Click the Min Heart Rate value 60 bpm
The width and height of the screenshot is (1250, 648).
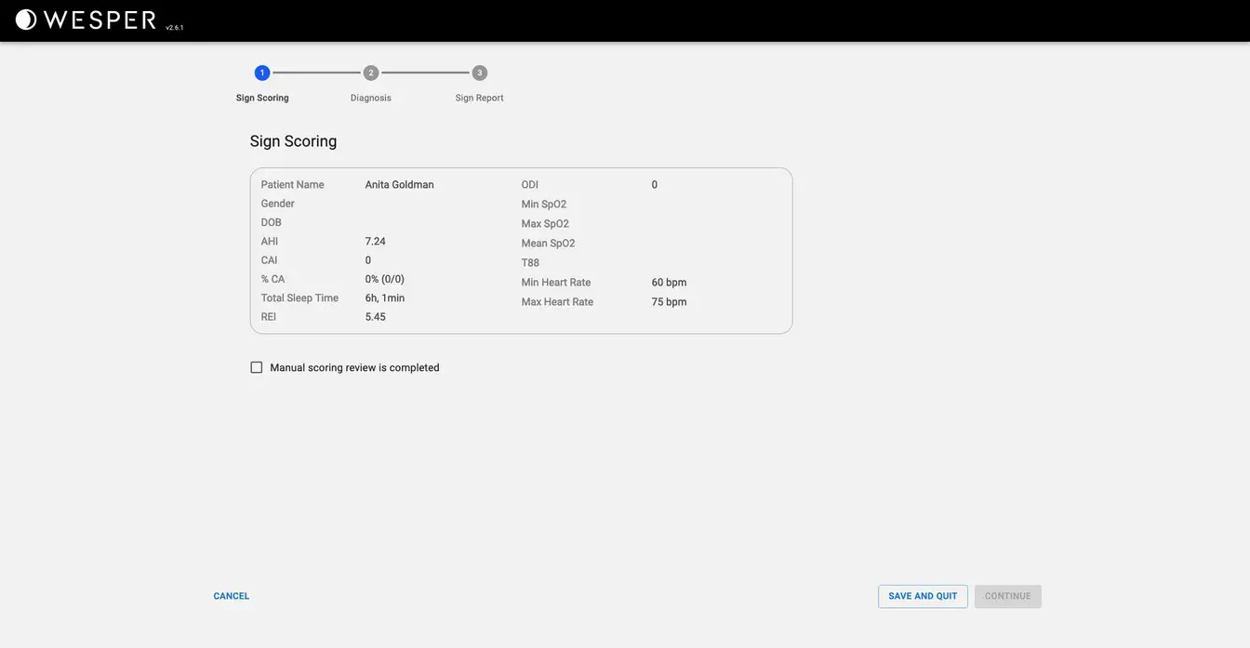point(669,280)
